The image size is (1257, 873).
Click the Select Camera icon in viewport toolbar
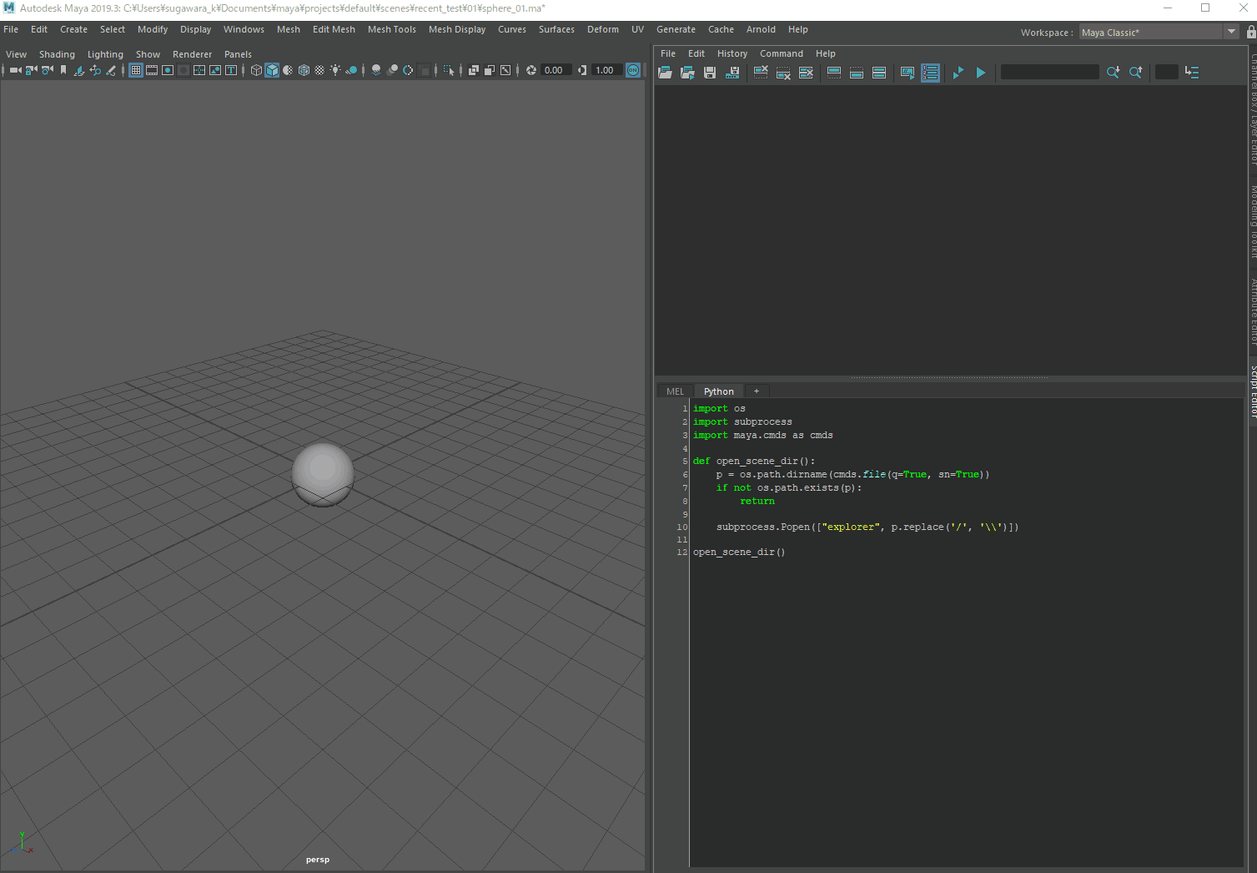click(15, 70)
